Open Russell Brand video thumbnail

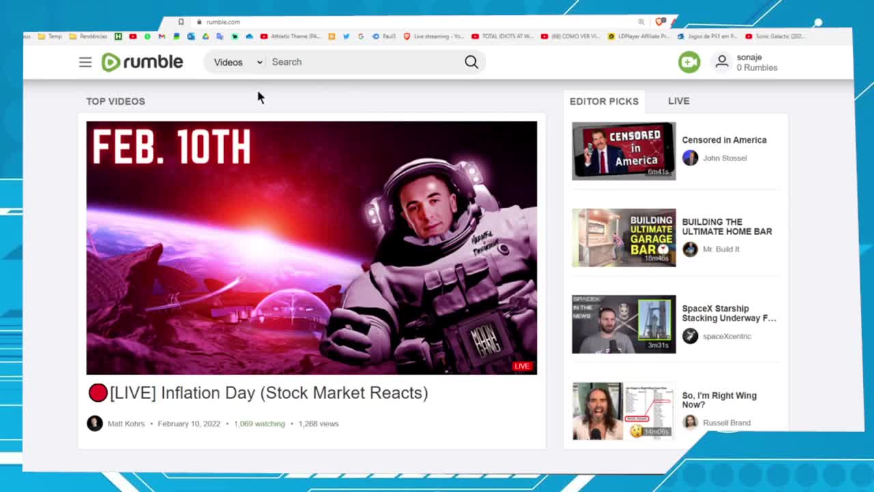pyautogui.click(x=623, y=411)
